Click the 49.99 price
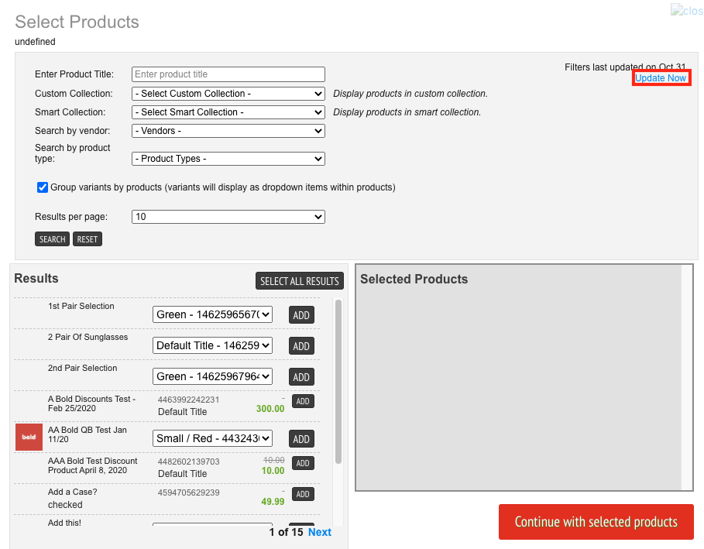704x549 pixels. pos(273,502)
